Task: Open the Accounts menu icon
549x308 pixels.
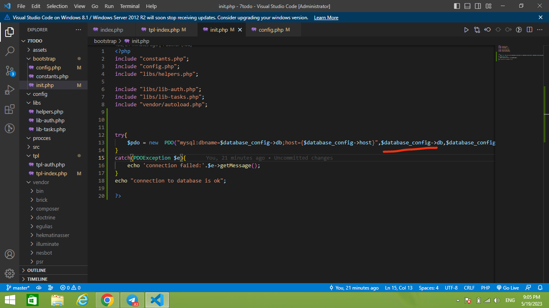Action: [x=10, y=254]
